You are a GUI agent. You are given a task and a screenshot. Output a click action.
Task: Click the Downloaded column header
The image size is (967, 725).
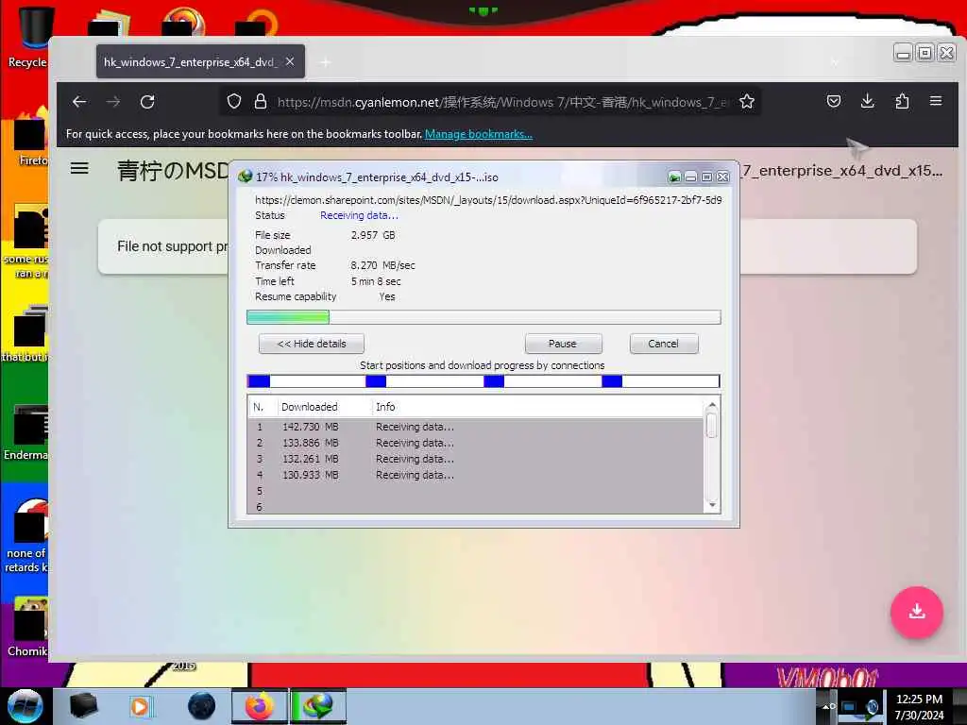310,407
